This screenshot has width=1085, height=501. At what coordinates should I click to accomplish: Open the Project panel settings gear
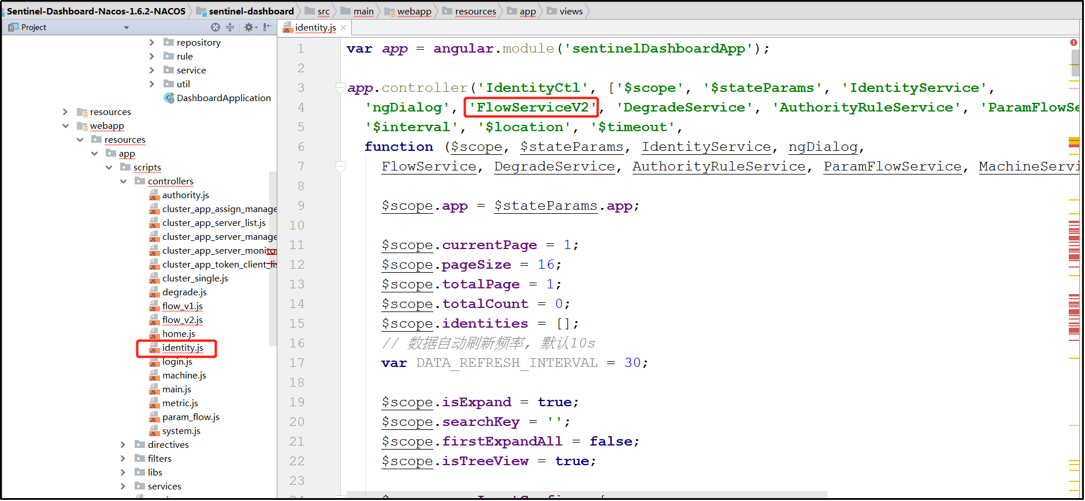click(250, 27)
